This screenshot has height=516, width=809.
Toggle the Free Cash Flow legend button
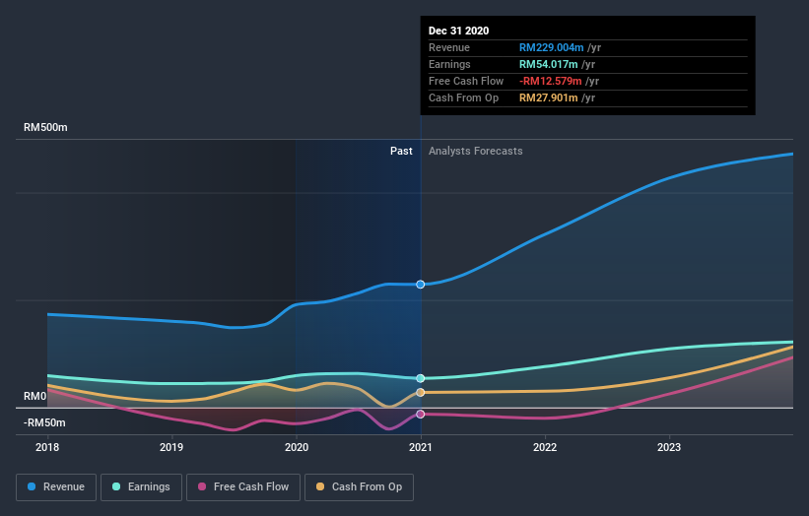[x=243, y=487]
